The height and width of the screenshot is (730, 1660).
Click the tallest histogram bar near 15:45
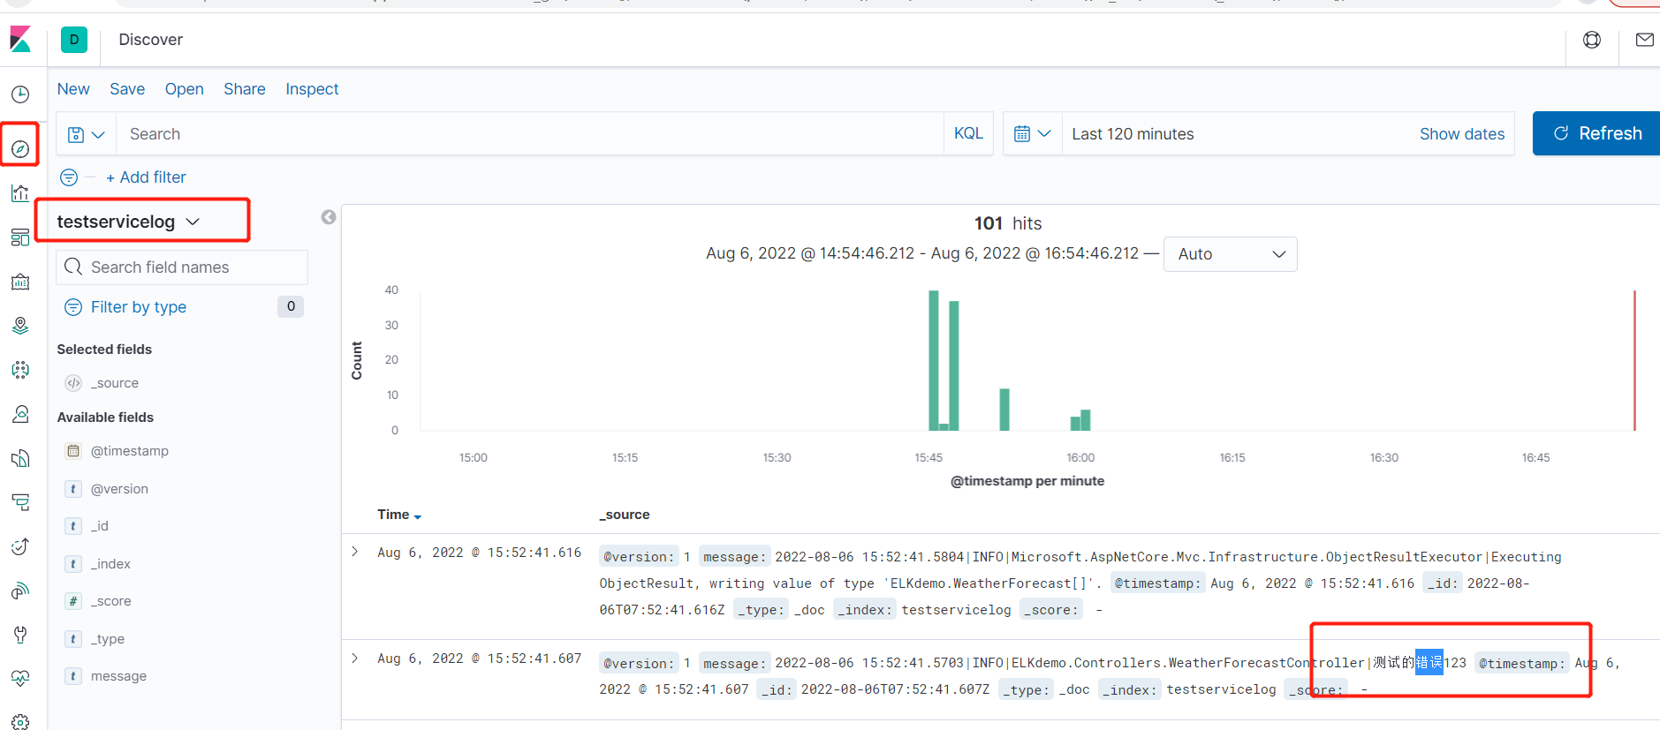934,360
